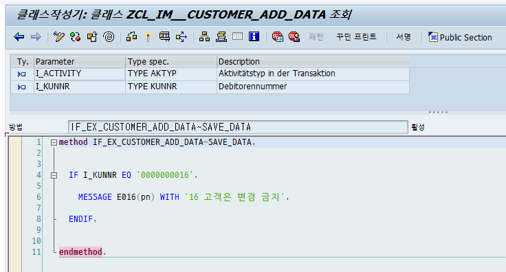
Task: Set a session breakpoint with the stop icon
Action: click(x=277, y=37)
